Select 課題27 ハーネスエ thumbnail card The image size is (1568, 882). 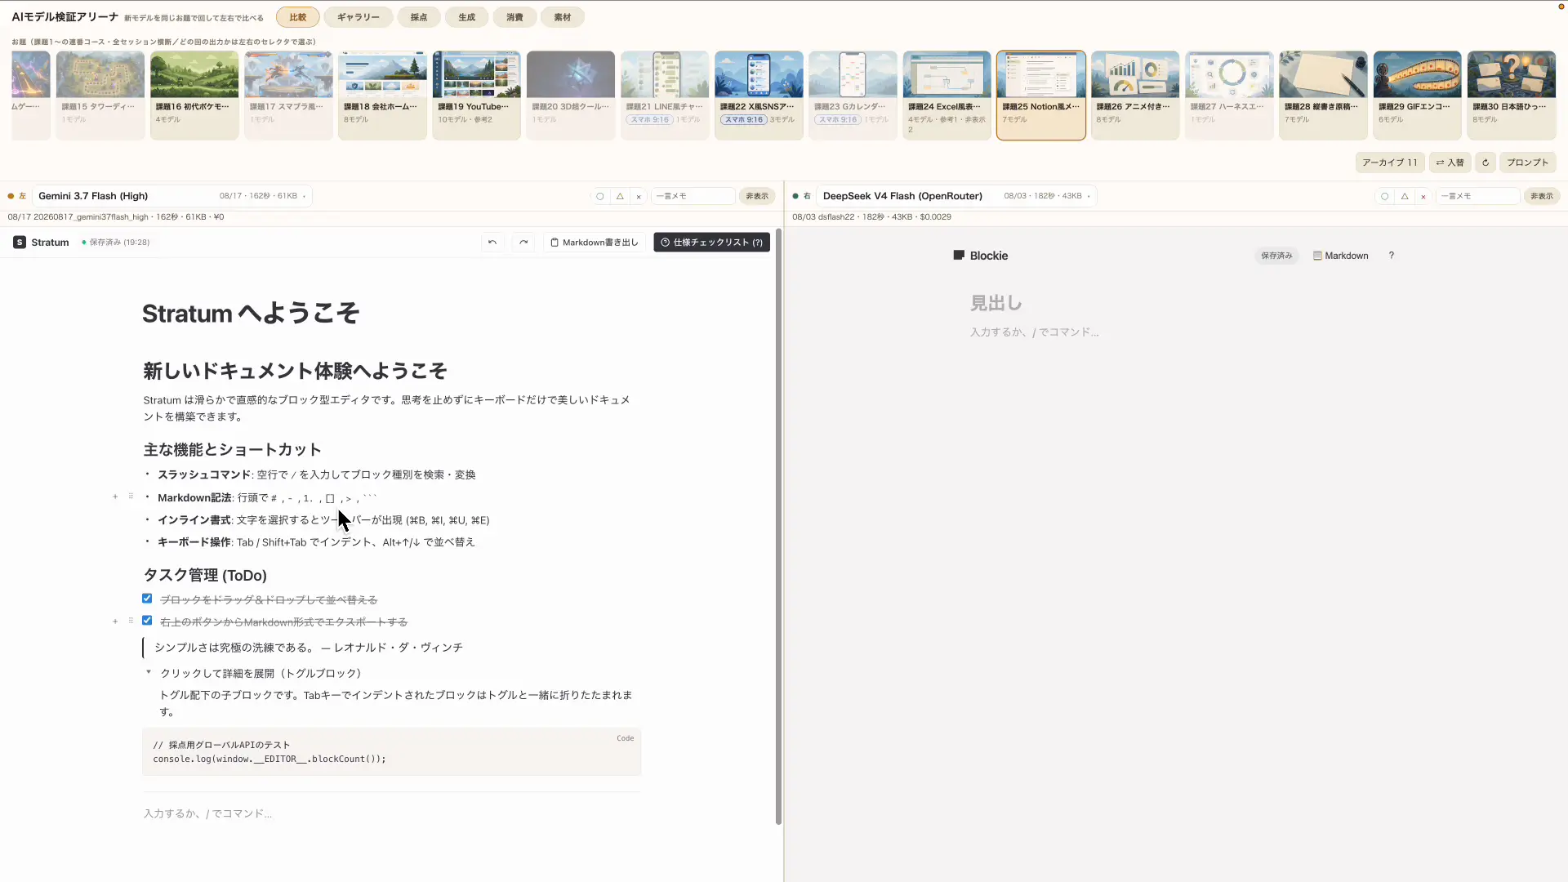[x=1229, y=95]
